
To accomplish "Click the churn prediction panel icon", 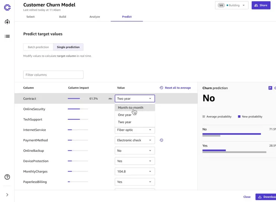I will [270, 88].
